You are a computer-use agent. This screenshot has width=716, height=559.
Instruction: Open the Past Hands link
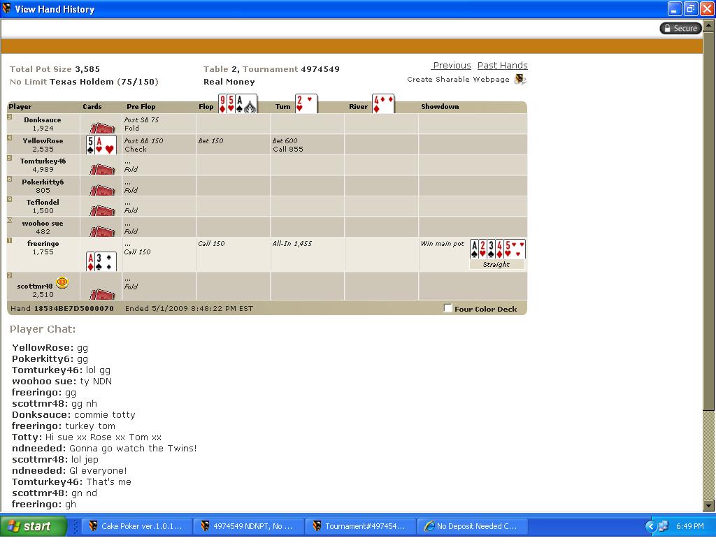tap(502, 66)
